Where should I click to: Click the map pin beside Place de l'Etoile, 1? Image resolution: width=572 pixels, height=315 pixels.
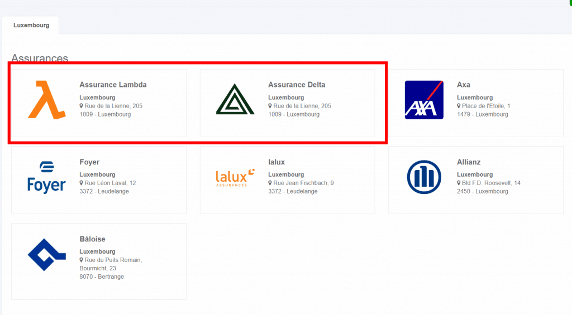click(459, 106)
